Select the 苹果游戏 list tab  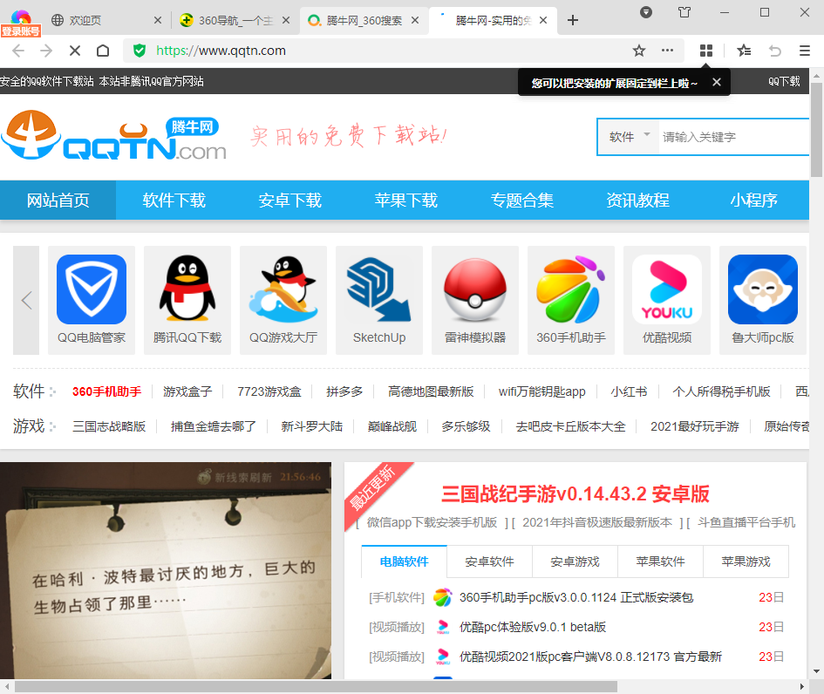point(746,561)
